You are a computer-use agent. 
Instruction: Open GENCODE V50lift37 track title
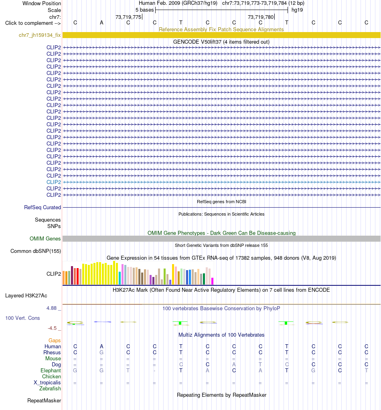(x=221, y=42)
